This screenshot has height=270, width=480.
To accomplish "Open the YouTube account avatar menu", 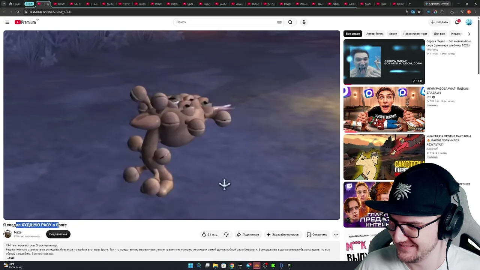I will click(469, 22).
